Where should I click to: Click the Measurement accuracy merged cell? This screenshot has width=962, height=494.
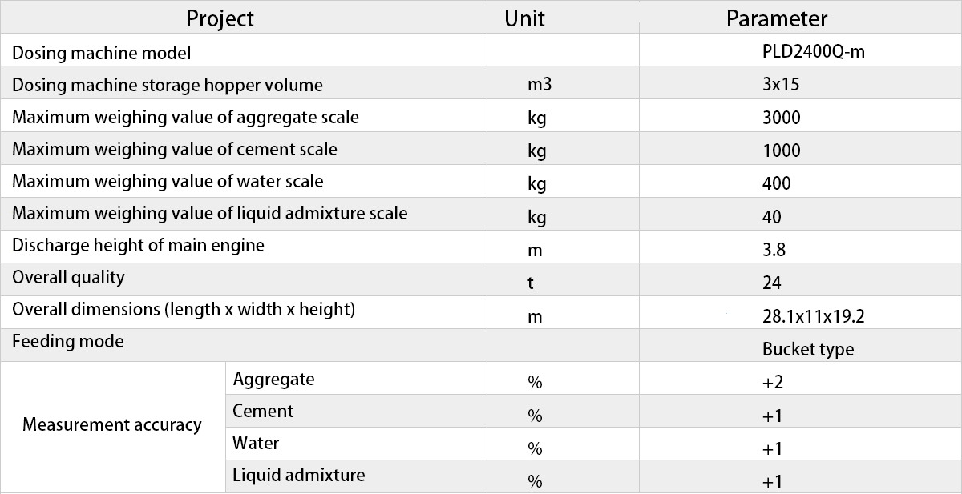click(112, 425)
